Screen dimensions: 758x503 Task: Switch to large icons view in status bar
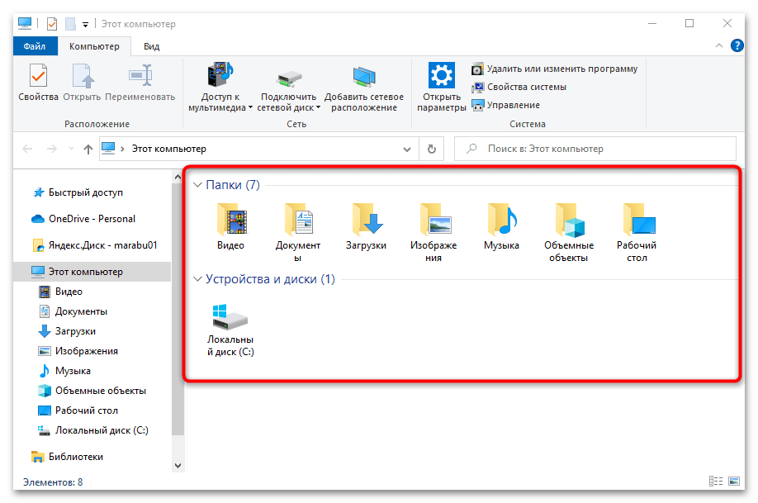pyautogui.click(x=734, y=482)
